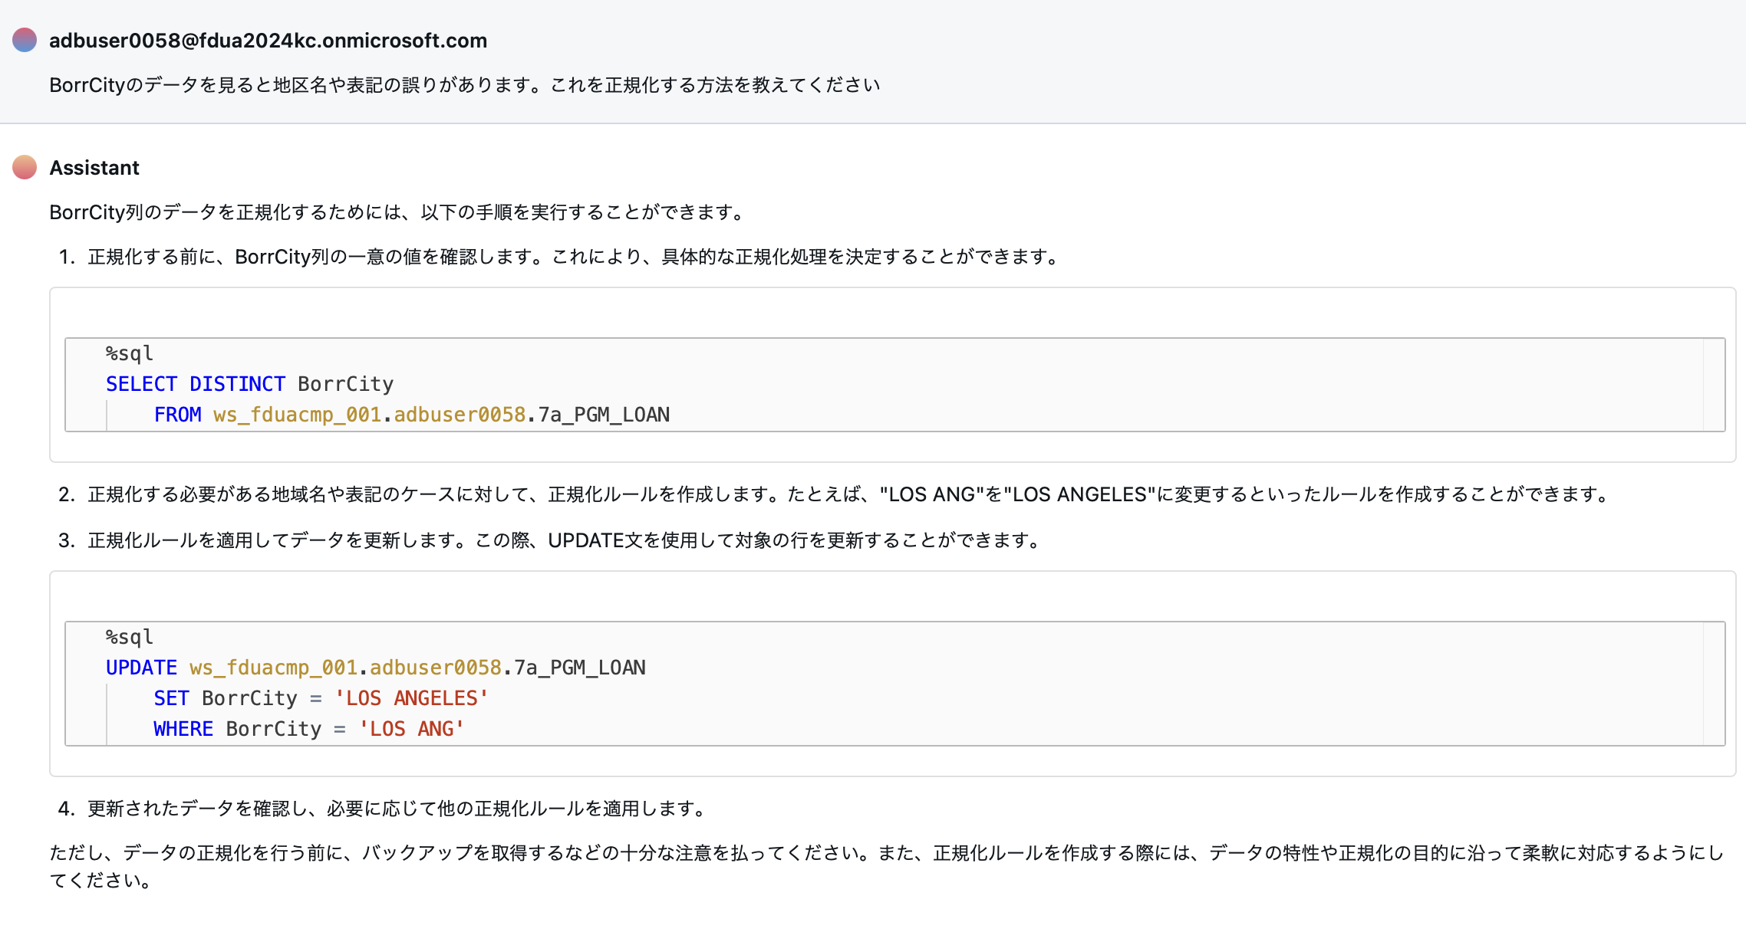Click the 'LOS ANG' string in WHERE clause
The width and height of the screenshot is (1746, 932).
click(x=411, y=729)
